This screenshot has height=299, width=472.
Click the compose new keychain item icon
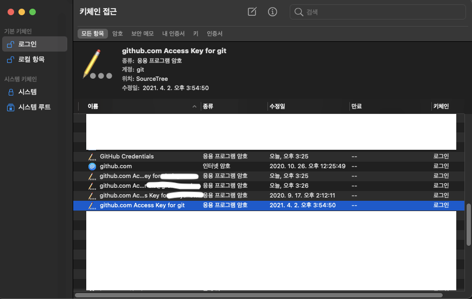(x=252, y=12)
